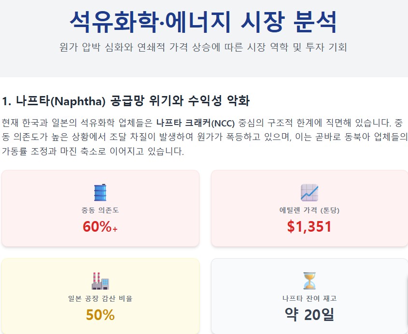Click the 중동 의존도 label
Screen dimensions: 408x334
click(x=100, y=210)
